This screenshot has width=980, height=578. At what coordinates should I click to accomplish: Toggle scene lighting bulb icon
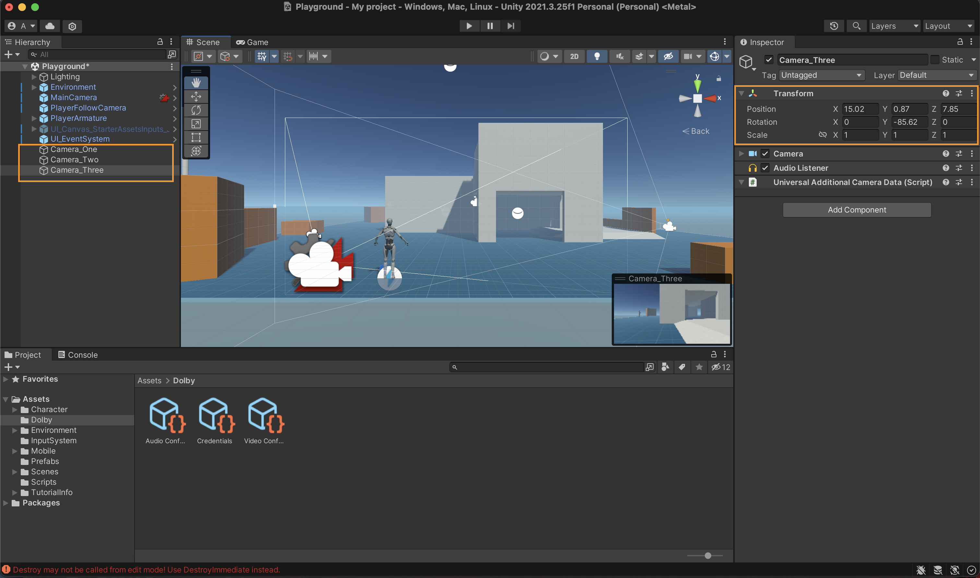tap(596, 56)
